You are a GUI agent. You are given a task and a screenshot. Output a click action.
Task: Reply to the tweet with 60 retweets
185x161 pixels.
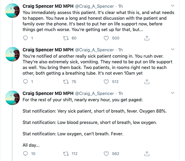point(26,38)
